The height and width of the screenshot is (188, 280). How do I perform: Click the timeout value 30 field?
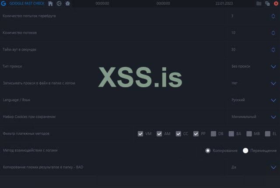click(x=233, y=49)
